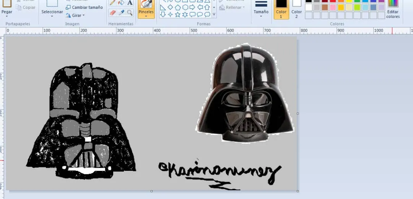
Task: Open the Tamaño size dropdown arrow
Action: point(261,16)
